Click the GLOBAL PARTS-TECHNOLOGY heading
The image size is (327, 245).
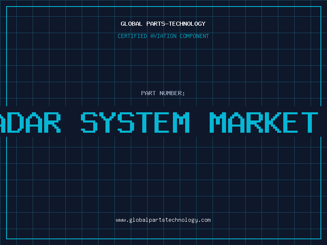pyautogui.click(x=163, y=24)
